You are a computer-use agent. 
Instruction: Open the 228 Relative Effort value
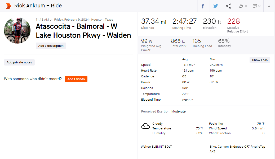pos(233,21)
